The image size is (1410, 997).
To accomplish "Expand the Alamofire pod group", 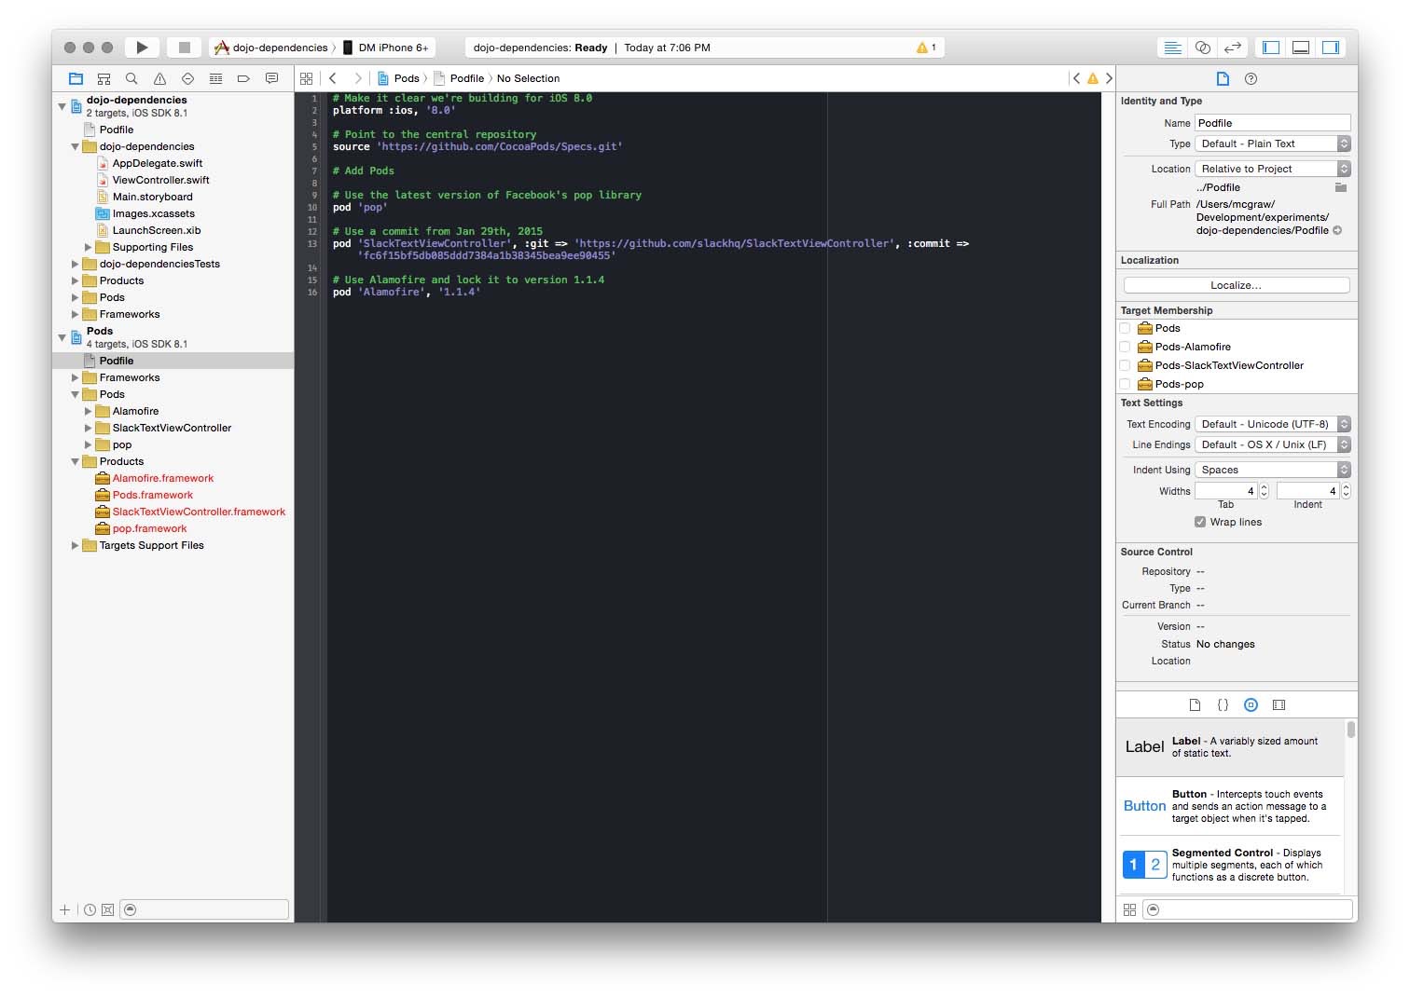I will [x=89, y=411].
